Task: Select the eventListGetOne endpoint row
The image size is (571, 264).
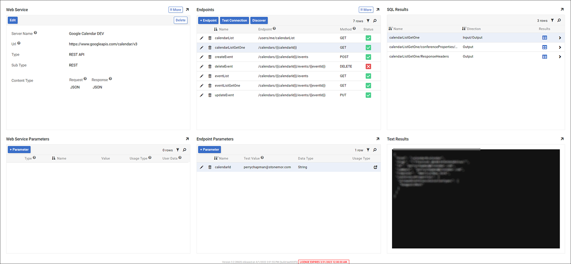Action: tap(230, 86)
